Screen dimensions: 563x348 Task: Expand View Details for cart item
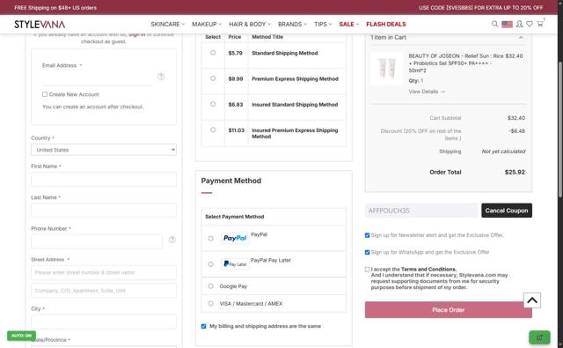tap(427, 92)
